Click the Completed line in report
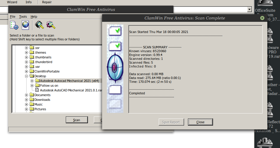 (137, 93)
